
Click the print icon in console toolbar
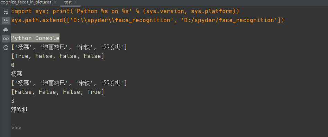click(6, 30)
